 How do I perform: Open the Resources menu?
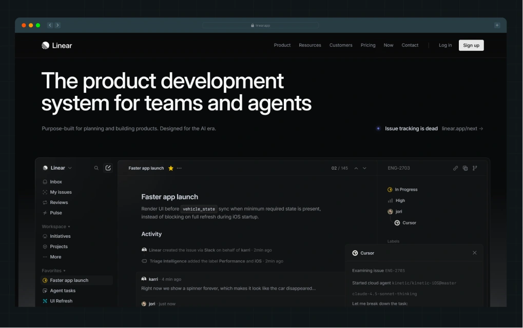310,45
